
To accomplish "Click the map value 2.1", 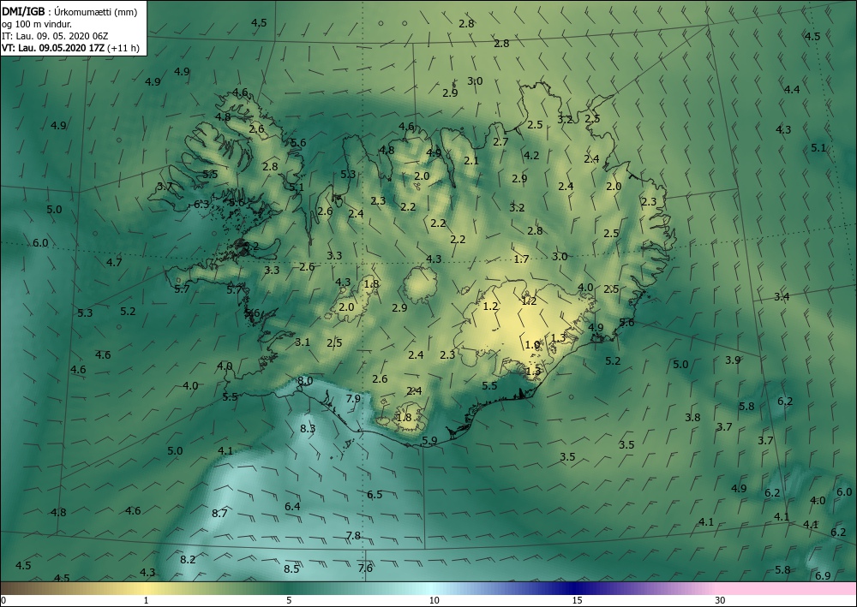I will tap(471, 161).
